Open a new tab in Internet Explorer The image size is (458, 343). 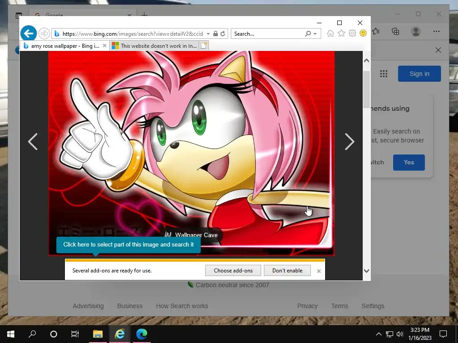tap(204, 46)
